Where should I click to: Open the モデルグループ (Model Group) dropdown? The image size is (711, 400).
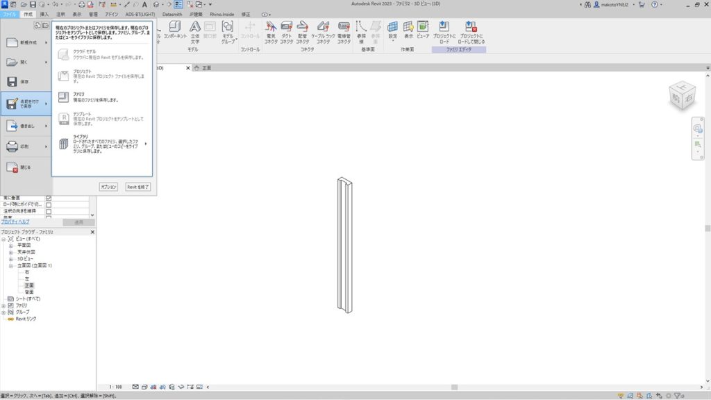pyautogui.click(x=228, y=32)
